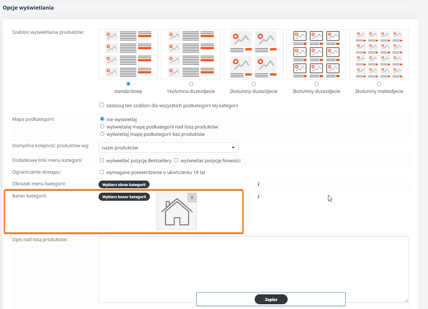
Task: Tick the Nowości menu position checkbox
Action: pos(176,160)
